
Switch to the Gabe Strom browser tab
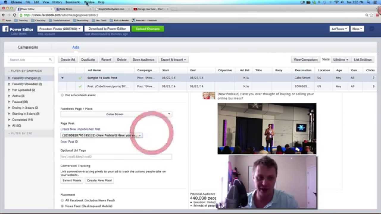click(x=73, y=9)
